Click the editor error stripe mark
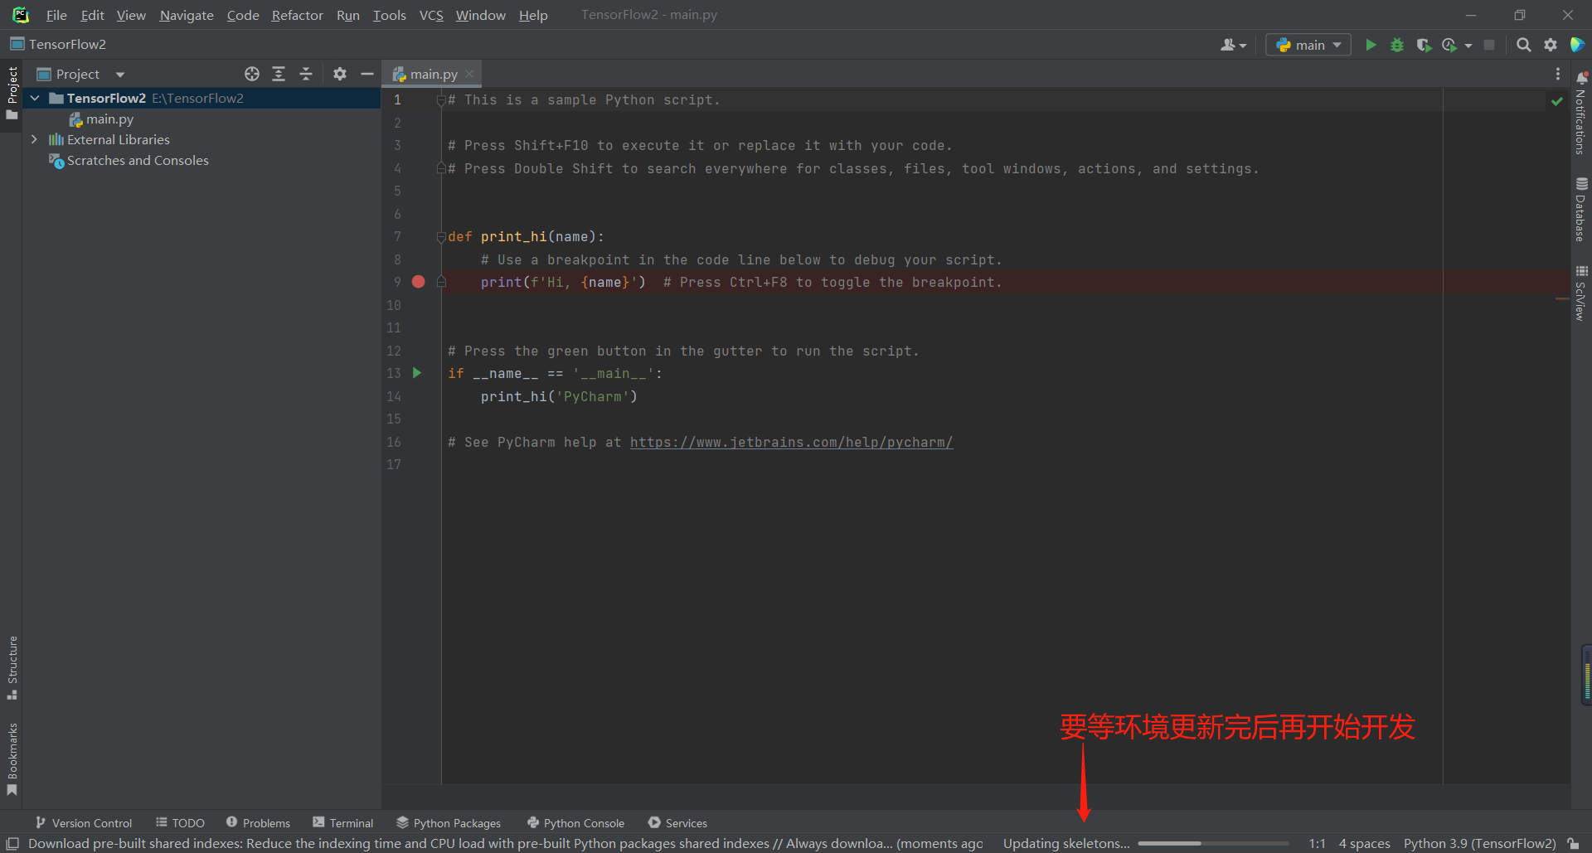The width and height of the screenshot is (1592, 853). pyautogui.click(x=1562, y=298)
